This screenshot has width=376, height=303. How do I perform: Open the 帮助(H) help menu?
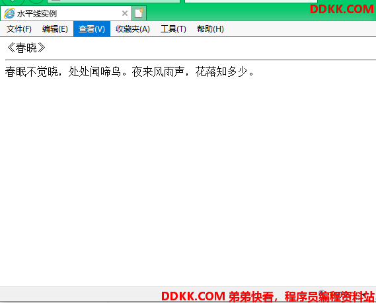(x=210, y=29)
